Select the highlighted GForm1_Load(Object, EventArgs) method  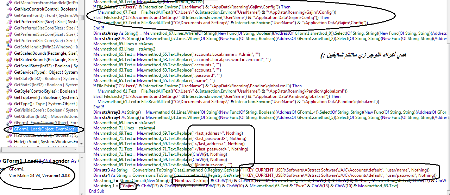click(x=46, y=129)
